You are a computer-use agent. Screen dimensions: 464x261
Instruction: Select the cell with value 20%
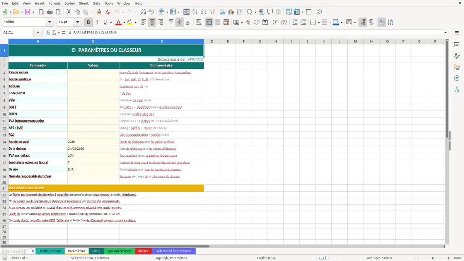pos(93,155)
